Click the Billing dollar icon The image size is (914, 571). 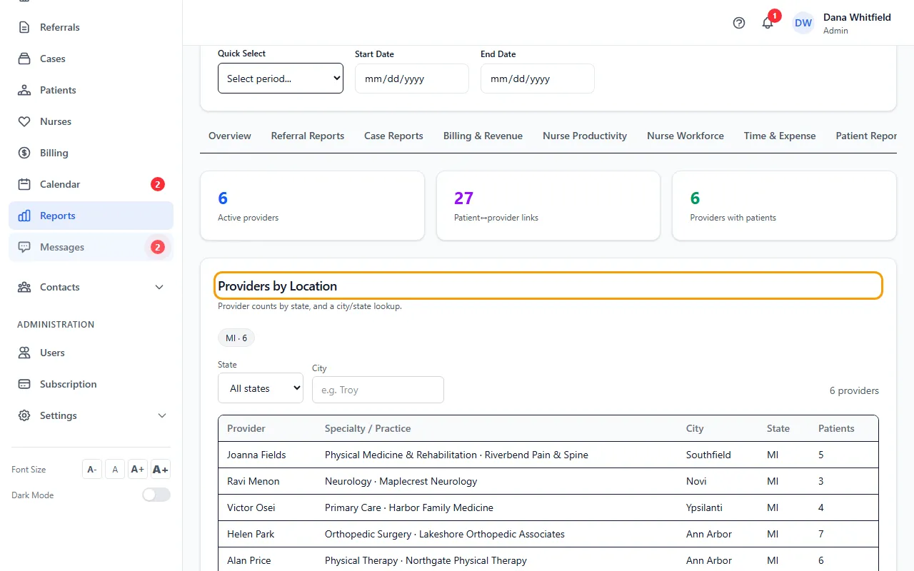(x=24, y=153)
